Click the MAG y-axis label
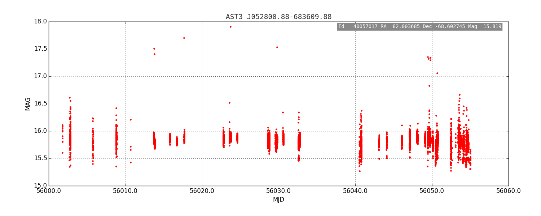 click(x=28, y=104)
